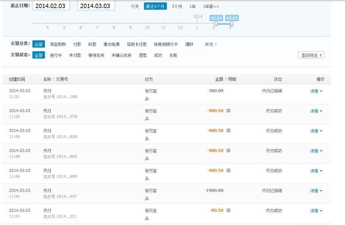Filter transactions by 退款 status

(142, 55)
